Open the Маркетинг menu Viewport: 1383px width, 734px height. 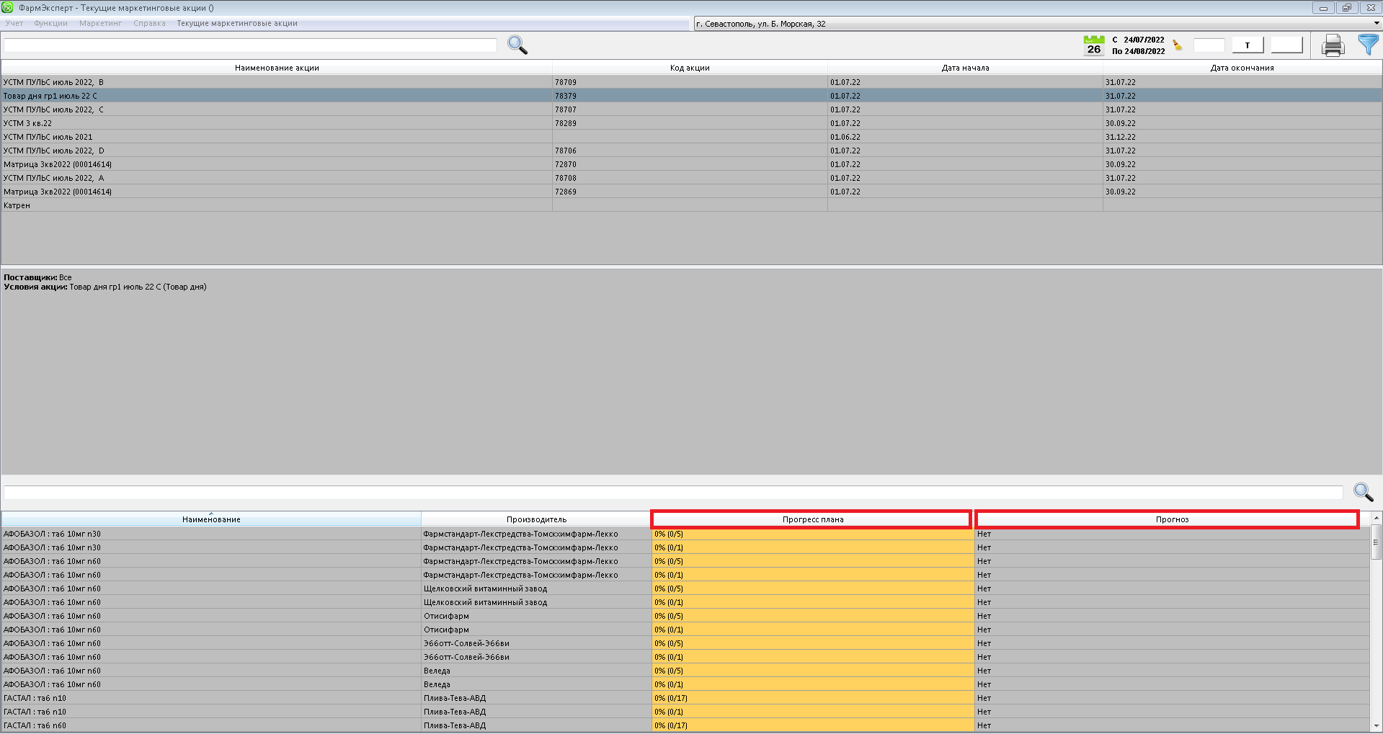(x=100, y=24)
